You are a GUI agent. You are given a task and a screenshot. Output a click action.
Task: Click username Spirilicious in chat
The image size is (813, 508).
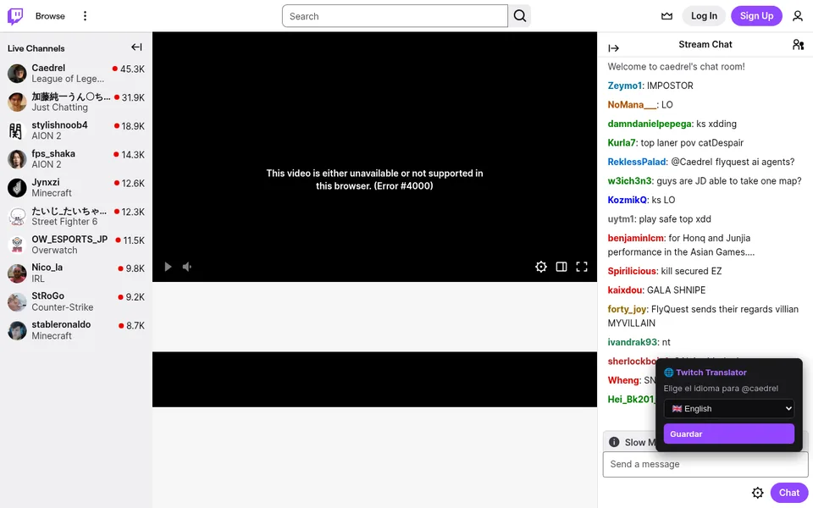[x=632, y=271]
